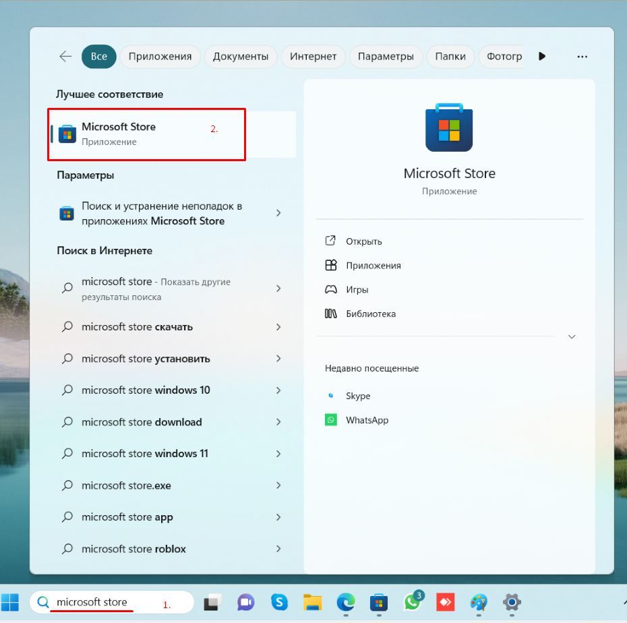Click the back arrow in search panel
This screenshot has width=627, height=623.
65,57
